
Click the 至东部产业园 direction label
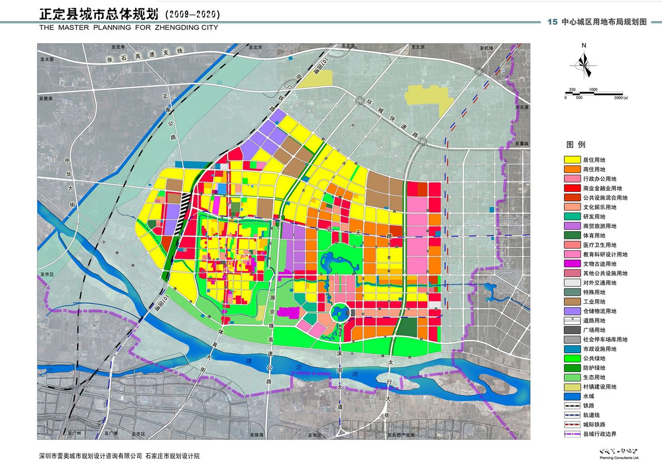click(x=401, y=435)
